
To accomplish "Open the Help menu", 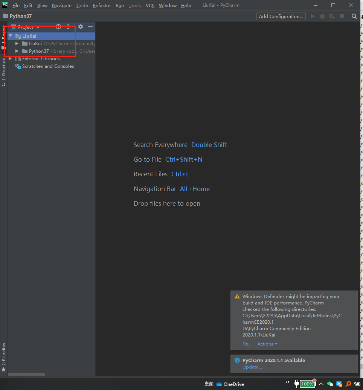I will [186, 6].
